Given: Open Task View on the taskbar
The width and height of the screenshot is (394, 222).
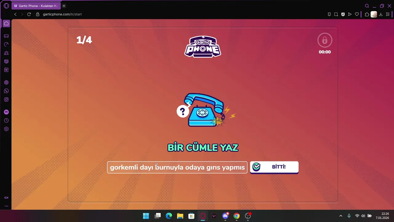Looking at the screenshot, I should tap(158, 216).
